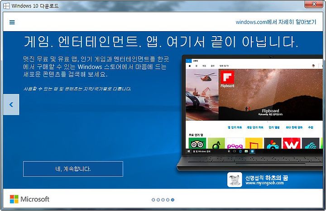326x211 pixels.
Task: Open the hamburger menu
Action: pyautogui.click(x=12, y=22)
